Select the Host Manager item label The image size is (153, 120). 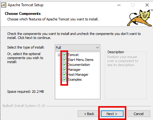[78, 75]
